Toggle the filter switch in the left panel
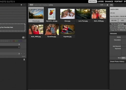This screenshot has width=126, height=90. 24,37
